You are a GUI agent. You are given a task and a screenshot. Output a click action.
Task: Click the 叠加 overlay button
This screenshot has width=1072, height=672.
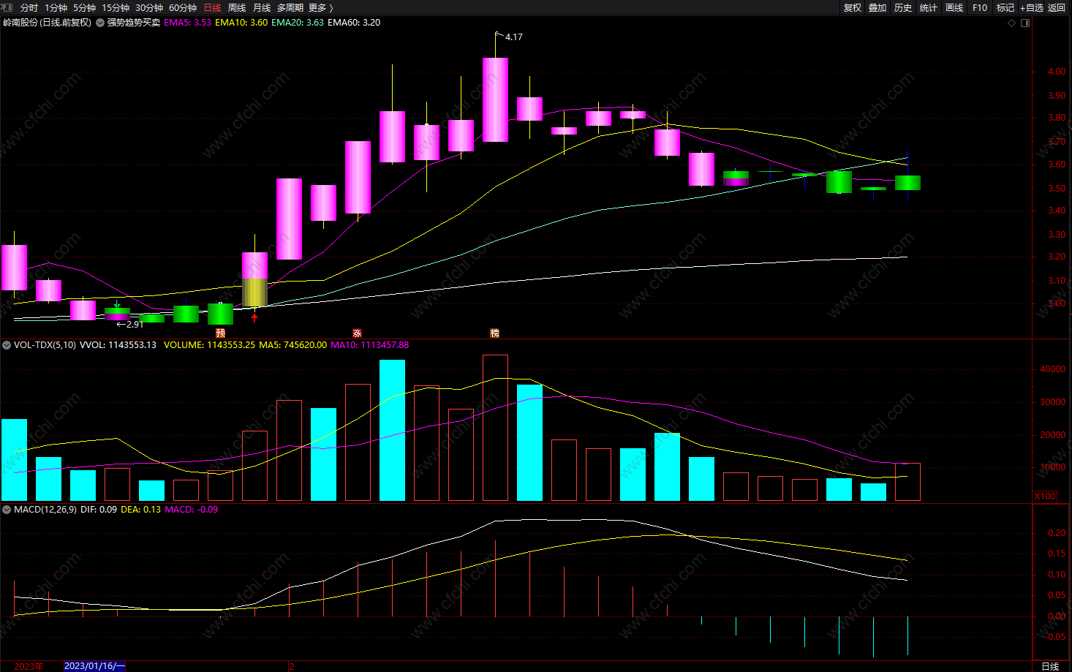click(877, 7)
